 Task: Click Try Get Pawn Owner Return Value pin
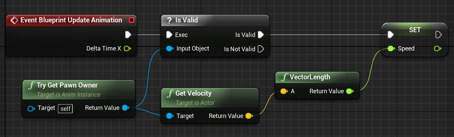pos(125,108)
